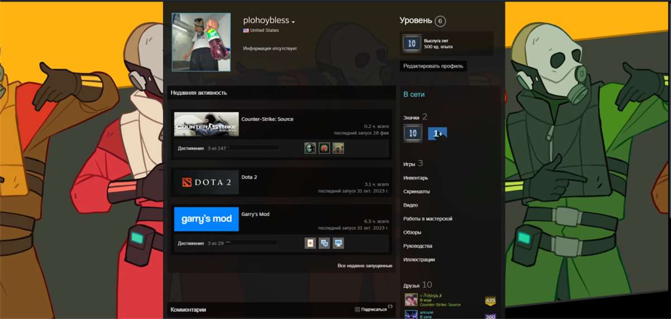Click the '3.1 ч. всего' playtime text
This screenshot has width=671, height=319.
(376, 184)
